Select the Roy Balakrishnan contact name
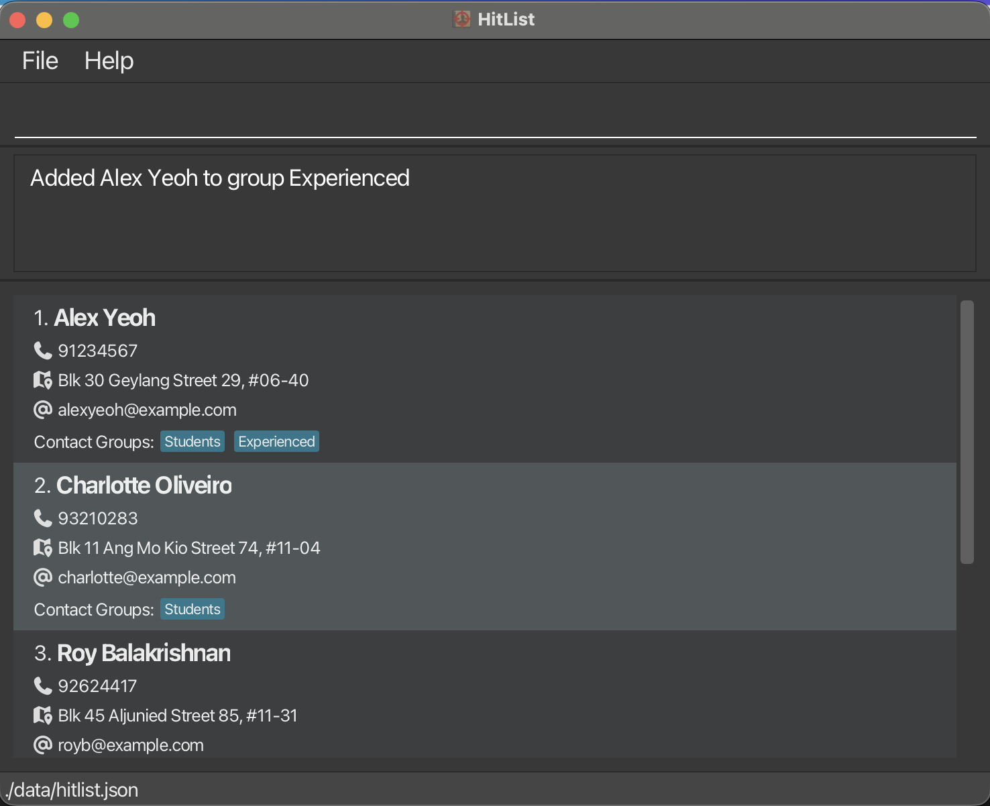The image size is (990, 806). point(144,653)
